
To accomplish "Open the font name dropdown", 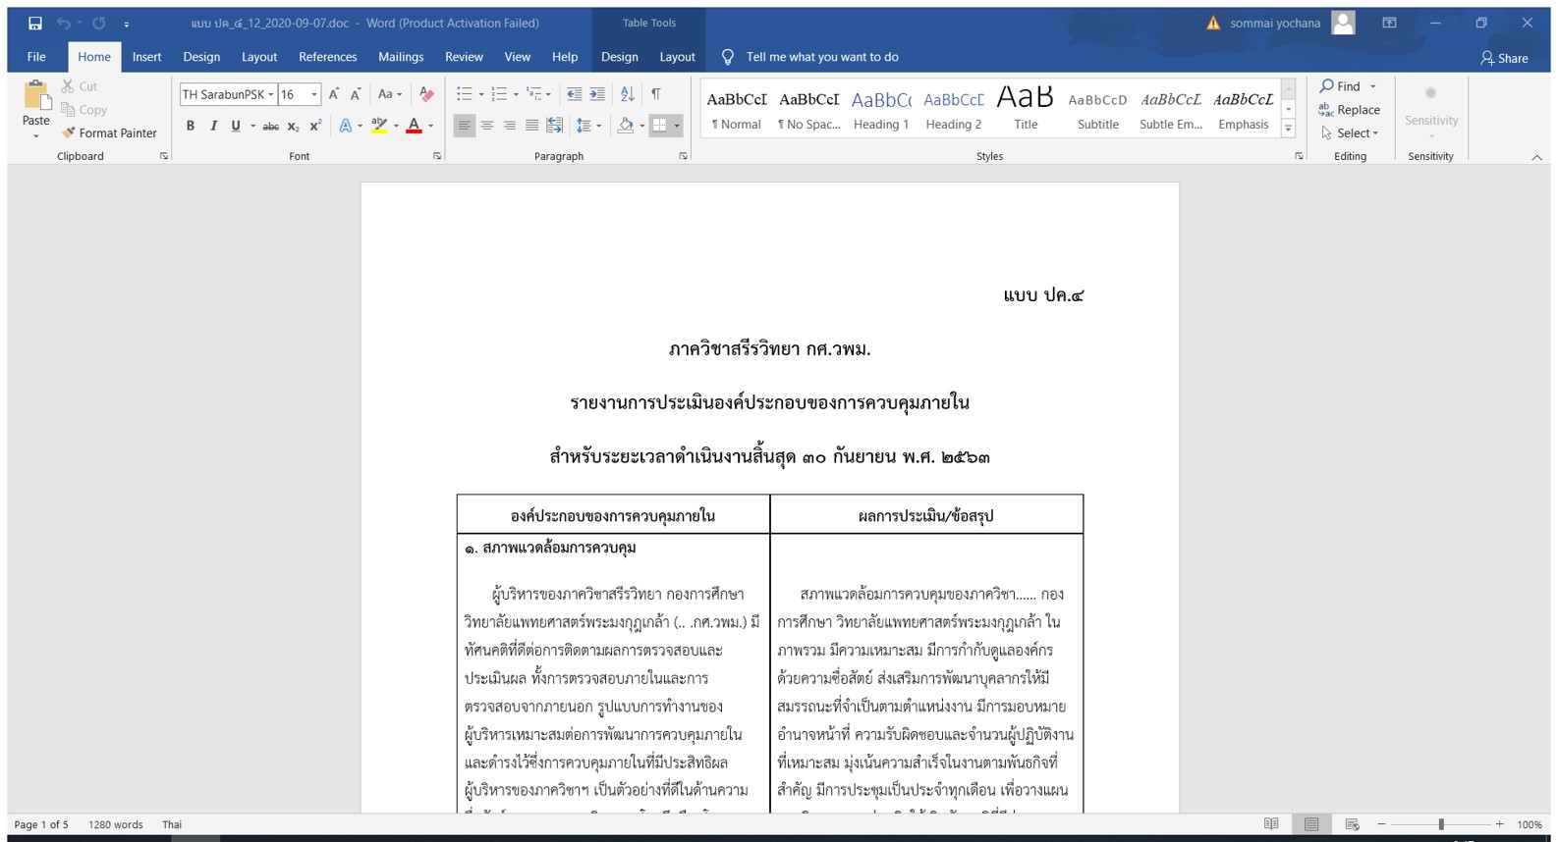I will coord(271,95).
